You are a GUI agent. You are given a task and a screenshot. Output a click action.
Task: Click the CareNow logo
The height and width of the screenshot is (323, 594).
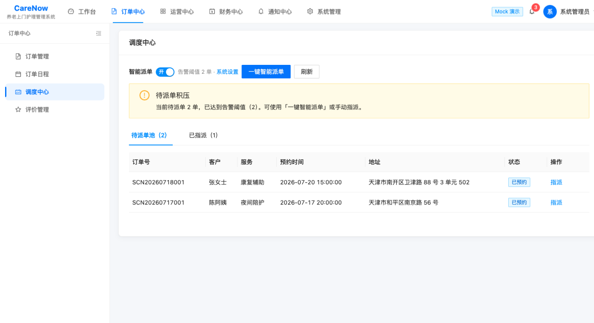coord(31,8)
